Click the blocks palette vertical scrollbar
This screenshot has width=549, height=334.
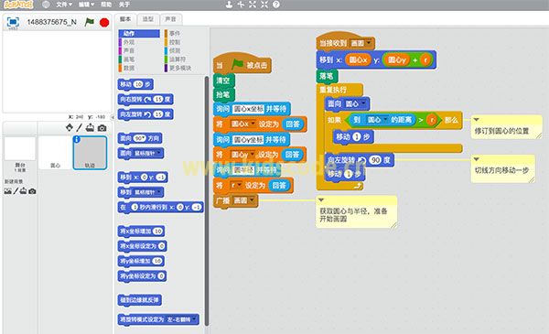(207, 201)
